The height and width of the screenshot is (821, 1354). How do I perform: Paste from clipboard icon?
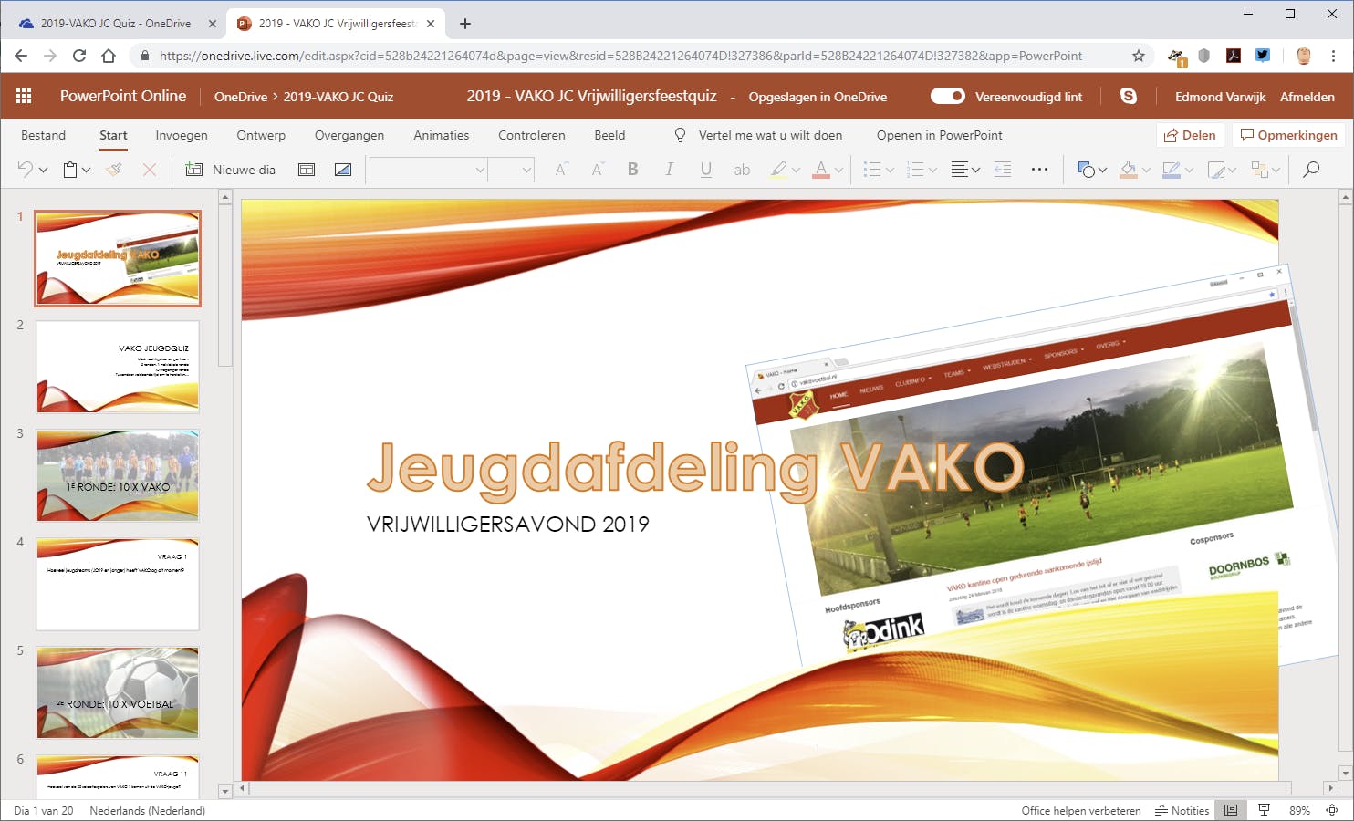[x=70, y=170]
